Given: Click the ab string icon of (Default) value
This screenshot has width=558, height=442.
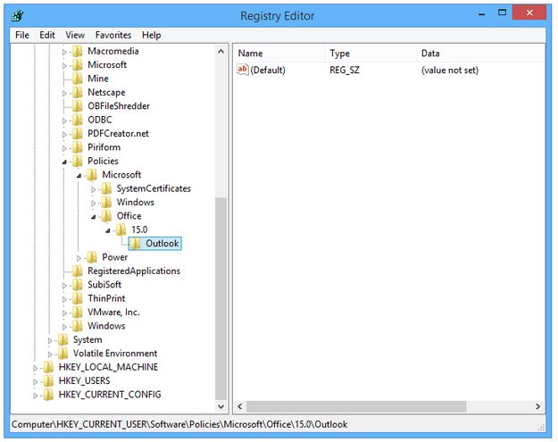Looking at the screenshot, I should tap(242, 70).
